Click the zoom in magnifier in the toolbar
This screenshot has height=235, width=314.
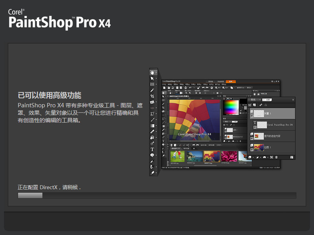pyautogui.click(x=223, y=88)
